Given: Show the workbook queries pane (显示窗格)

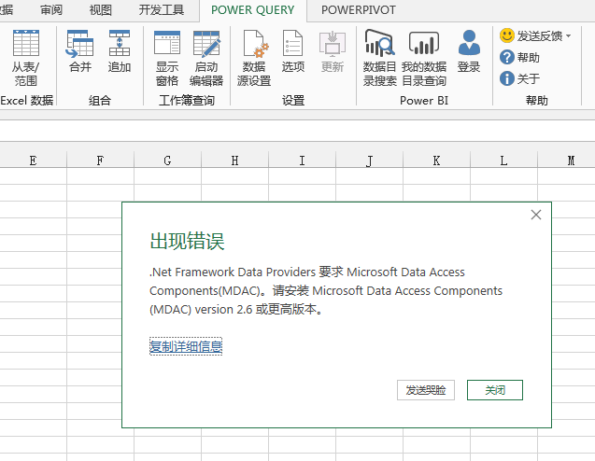Looking at the screenshot, I should [x=167, y=58].
